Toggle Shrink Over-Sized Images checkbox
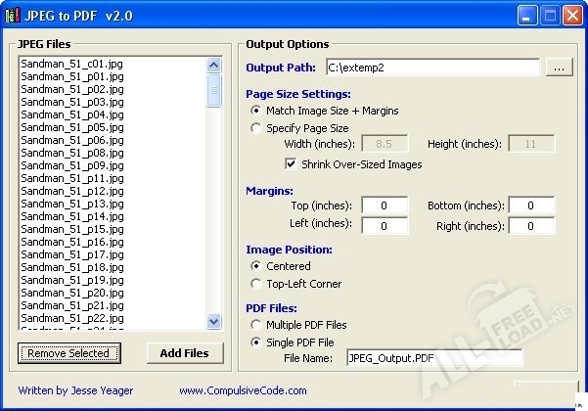 [x=291, y=164]
